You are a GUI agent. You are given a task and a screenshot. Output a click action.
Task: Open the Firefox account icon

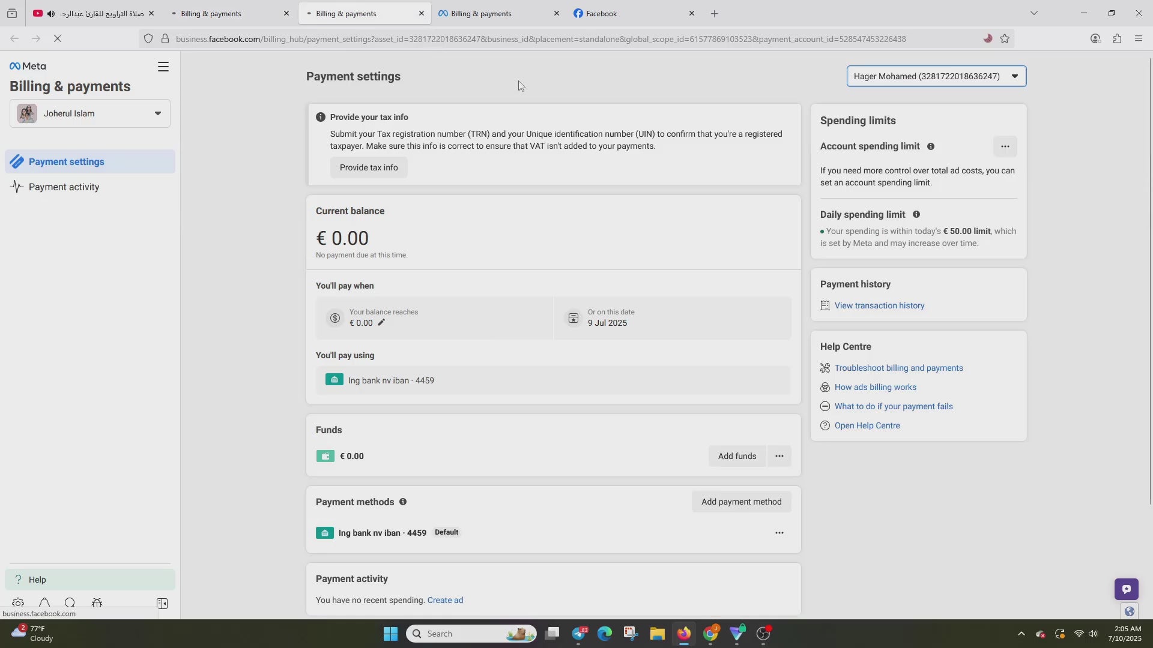coord(1095,39)
